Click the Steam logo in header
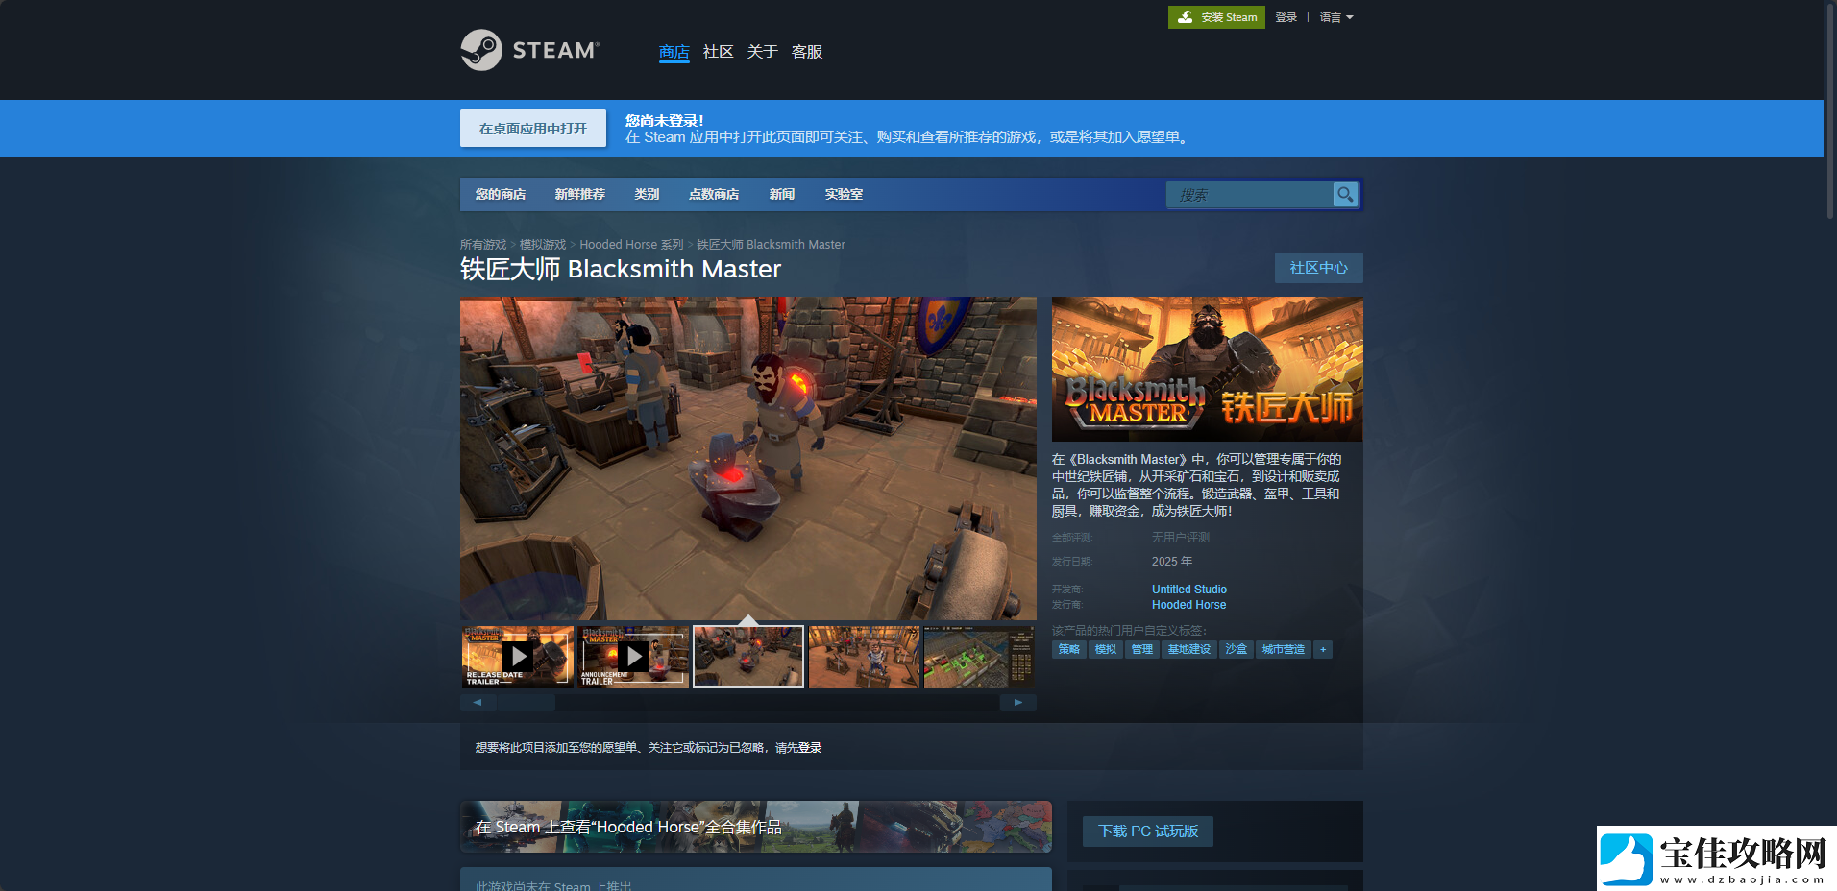The height and width of the screenshot is (891, 1837). click(529, 50)
